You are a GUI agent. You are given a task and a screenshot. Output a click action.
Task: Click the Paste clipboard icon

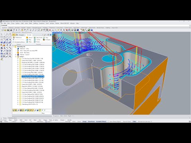(x=22, y=30)
